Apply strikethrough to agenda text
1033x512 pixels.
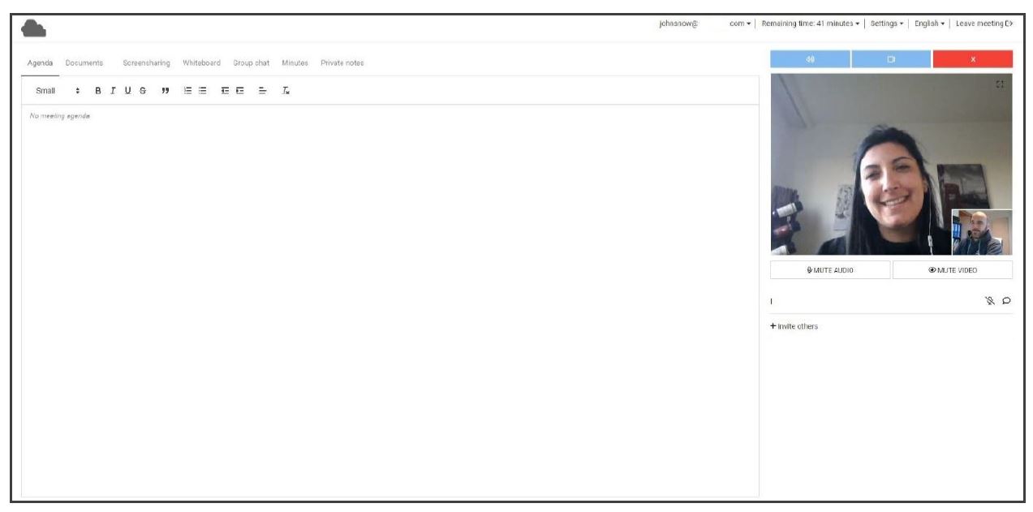click(143, 91)
